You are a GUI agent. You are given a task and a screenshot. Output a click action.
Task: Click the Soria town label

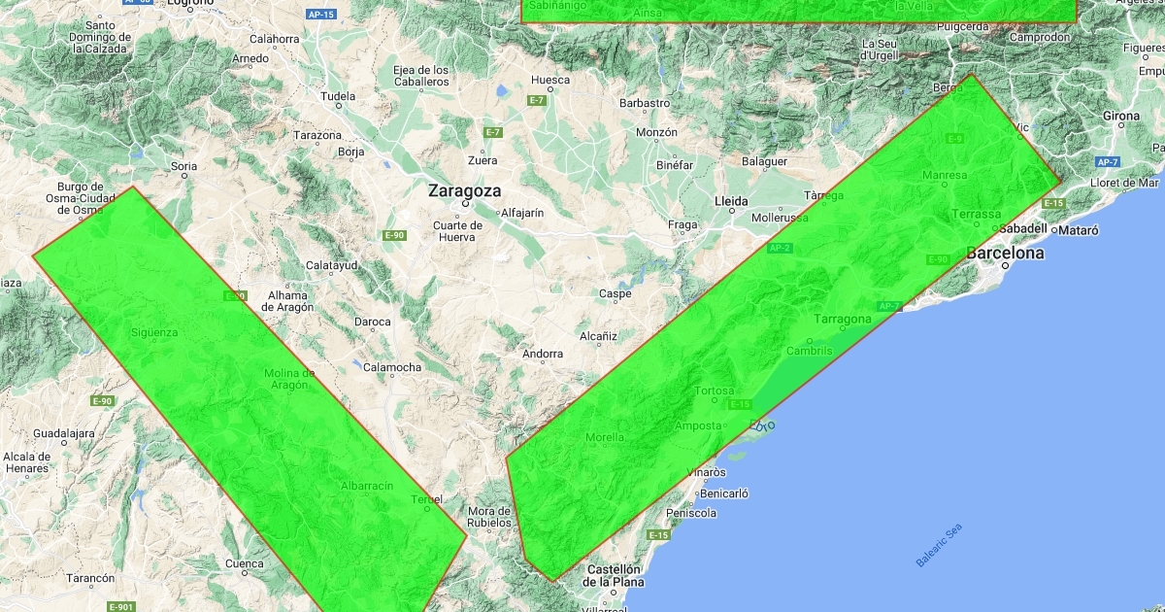183,166
